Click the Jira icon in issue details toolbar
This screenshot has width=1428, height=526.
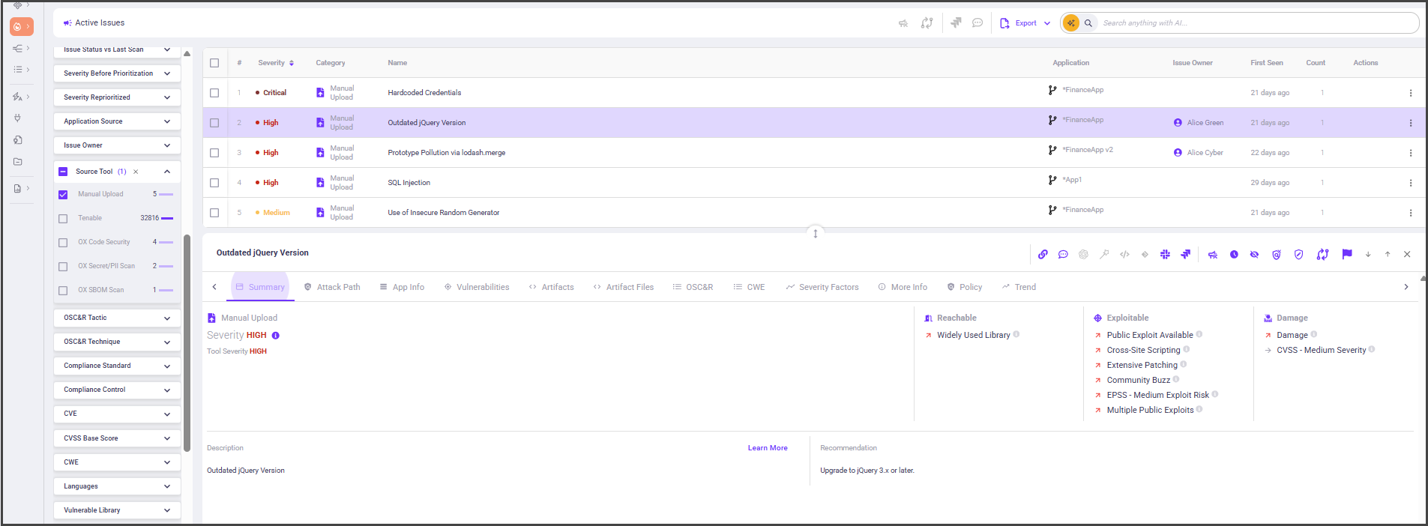[x=1185, y=255]
